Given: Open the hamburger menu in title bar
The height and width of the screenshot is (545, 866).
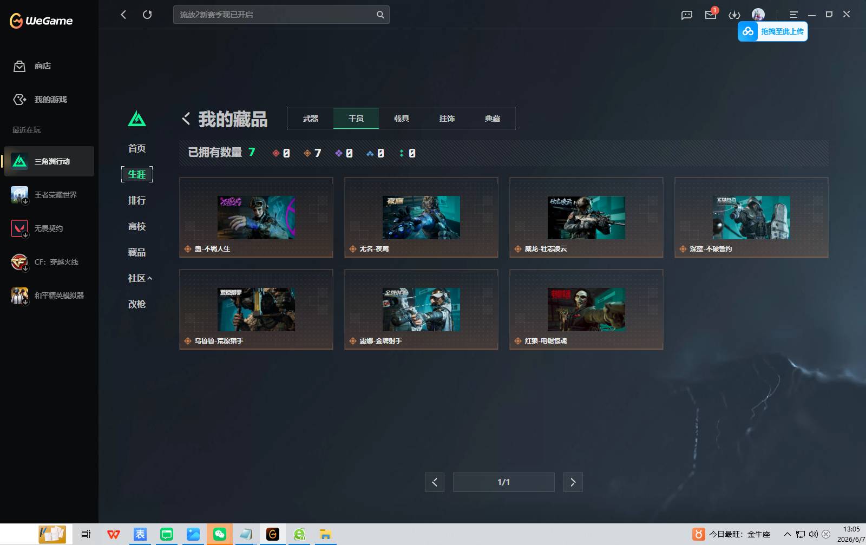Looking at the screenshot, I should pyautogui.click(x=793, y=15).
